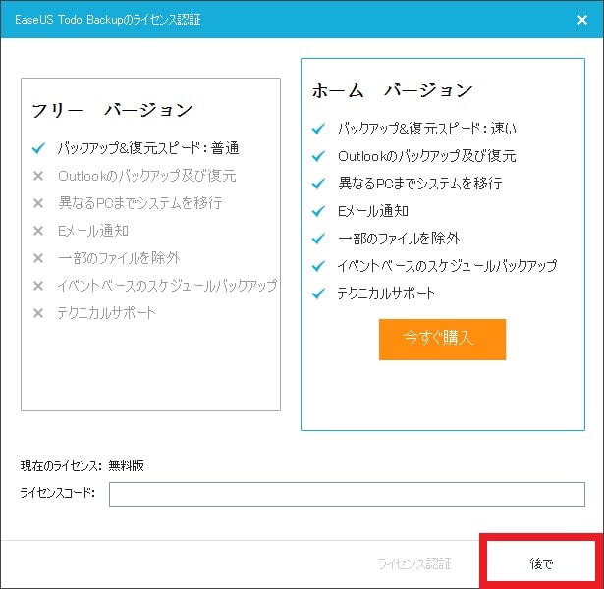Click the text バックアップ&復元スピード：速い
The image size is (604, 589).
point(427,129)
